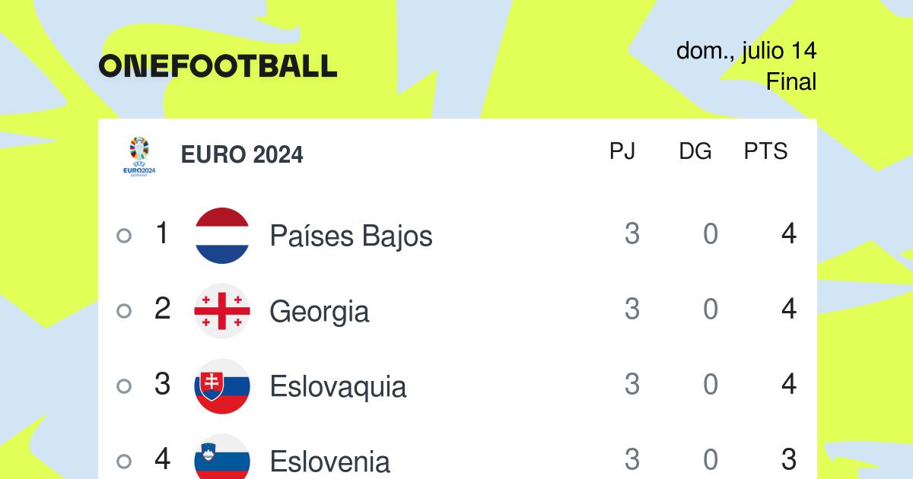This screenshot has height=479, width=913.
Task: Open Eslovenia team name
Action: click(x=330, y=462)
